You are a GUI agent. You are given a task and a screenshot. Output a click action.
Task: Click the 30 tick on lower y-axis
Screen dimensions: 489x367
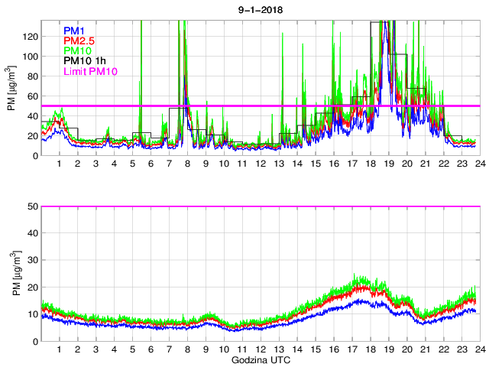pyautogui.click(x=32, y=260)
